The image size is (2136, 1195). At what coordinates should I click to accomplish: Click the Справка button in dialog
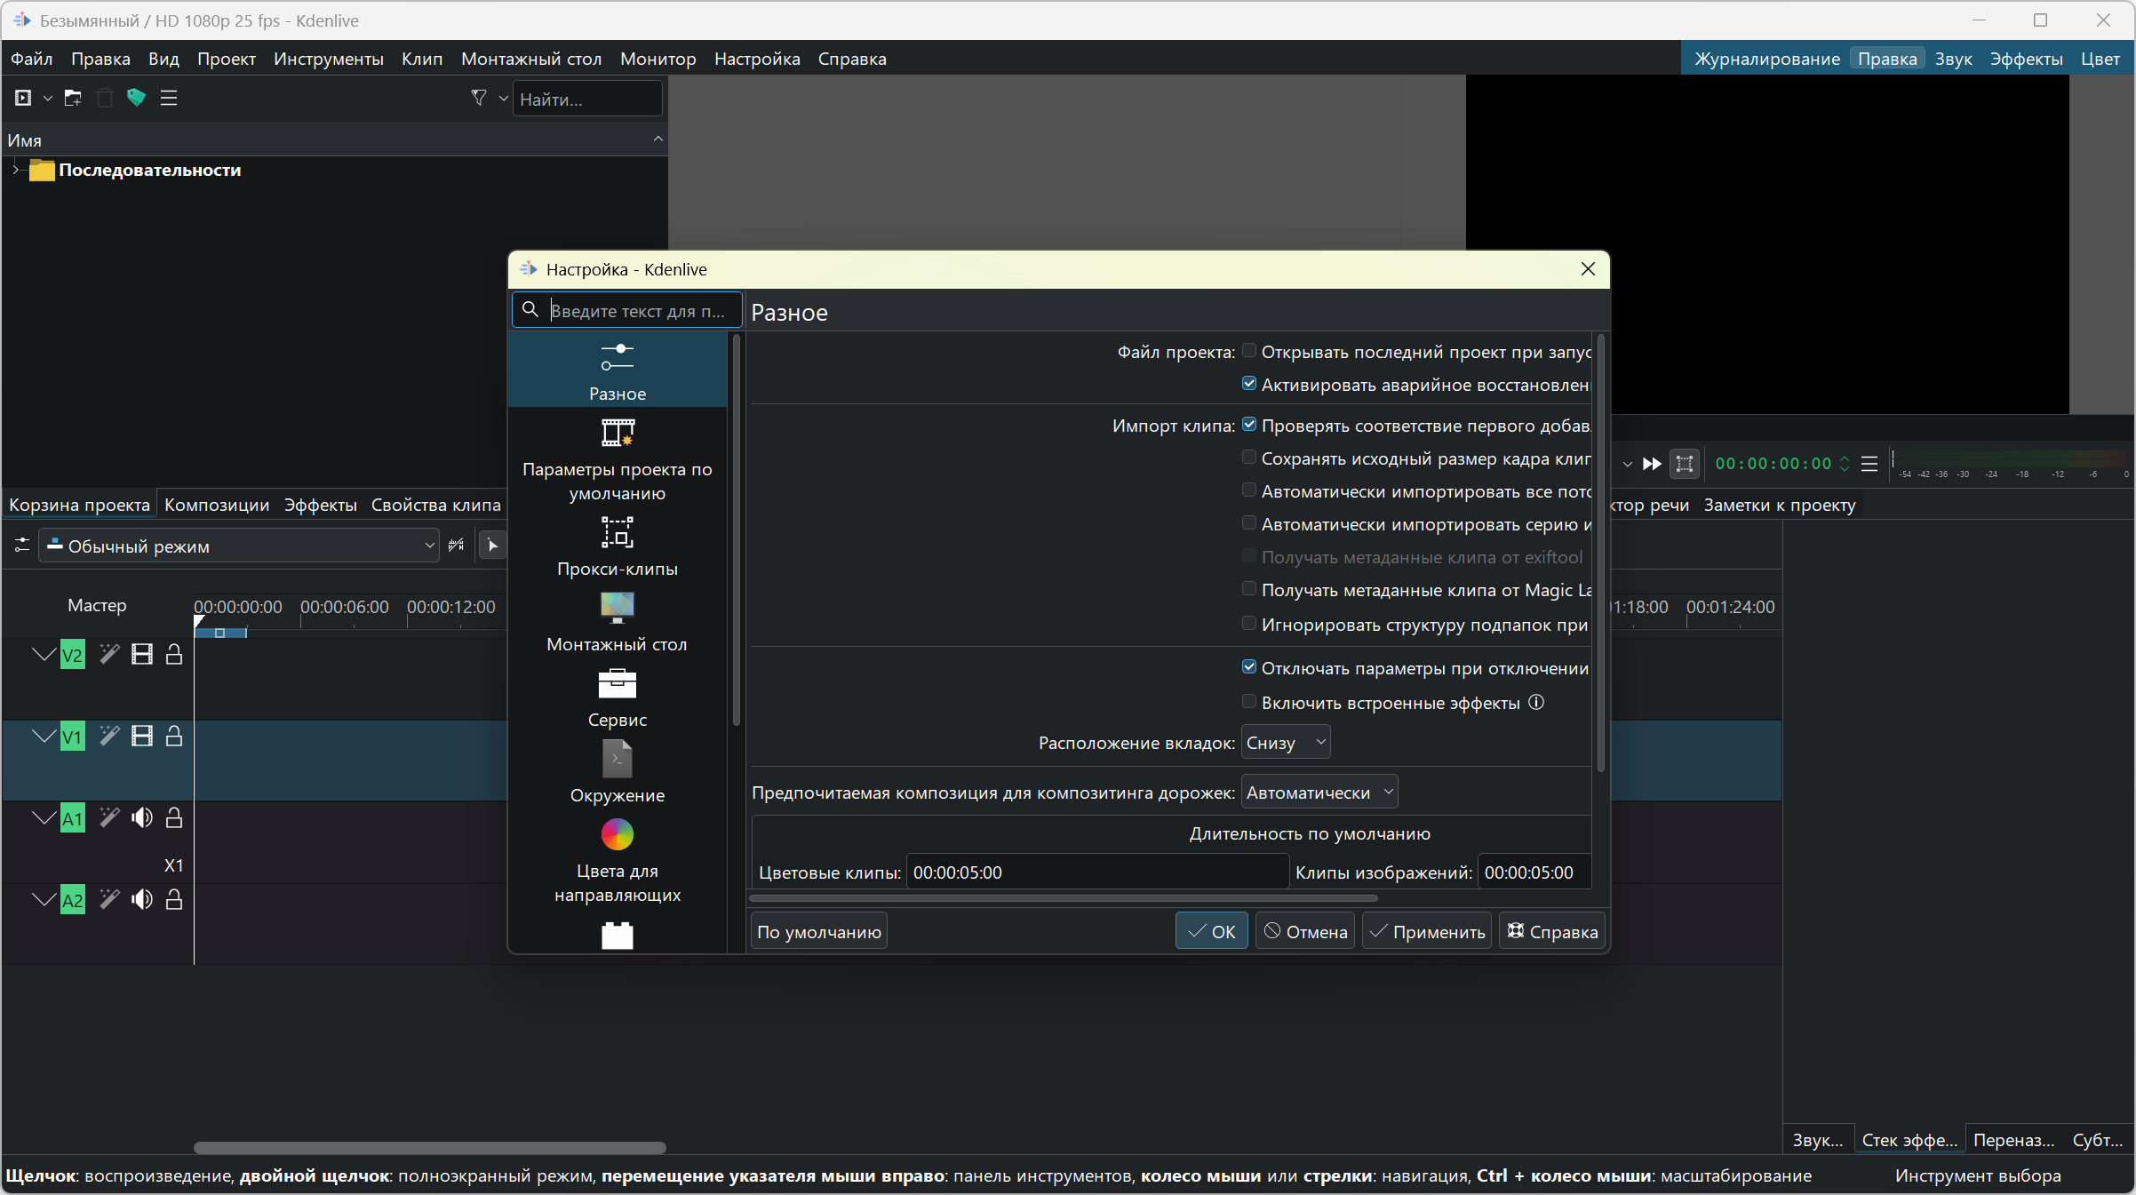pos(1552,931)
